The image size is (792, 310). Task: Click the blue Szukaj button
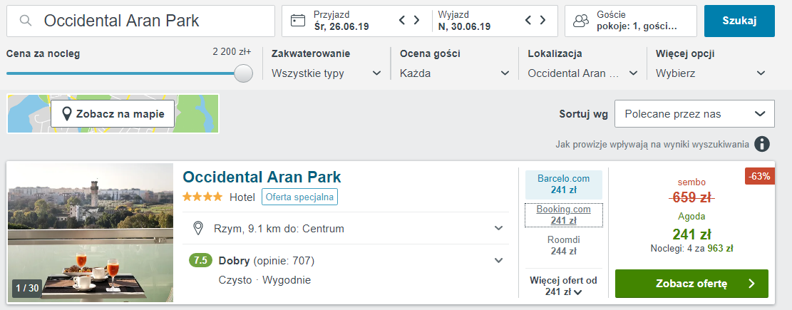pyautogui.click(x=739, y=21)
